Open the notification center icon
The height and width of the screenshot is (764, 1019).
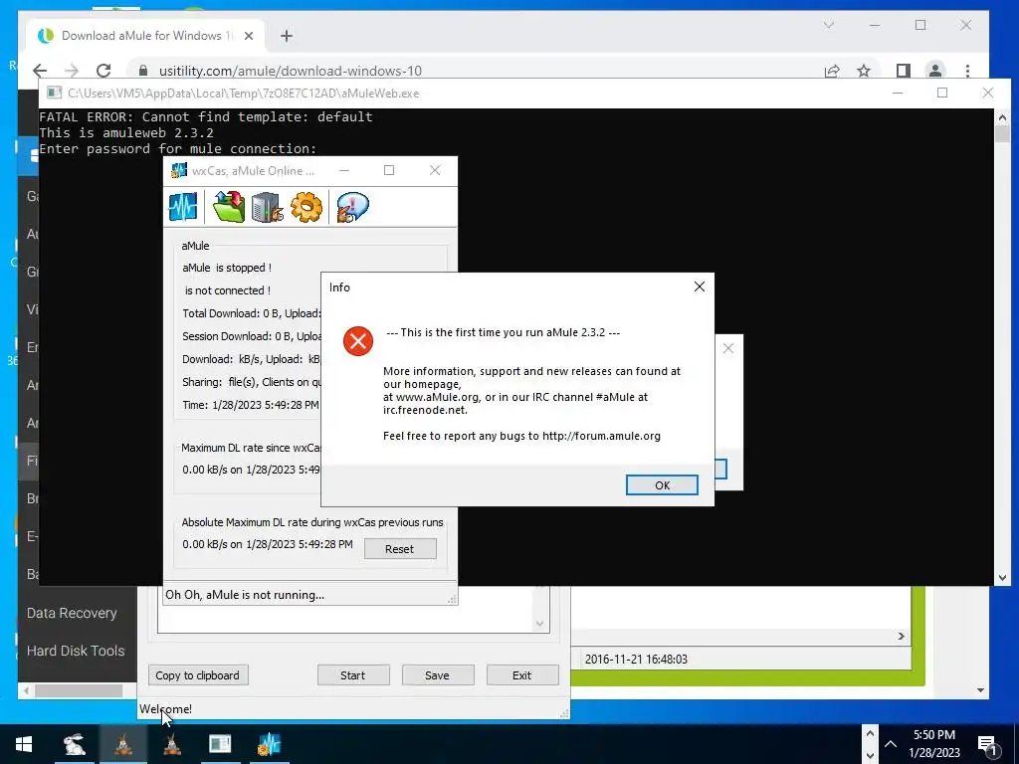pos(987,745)
